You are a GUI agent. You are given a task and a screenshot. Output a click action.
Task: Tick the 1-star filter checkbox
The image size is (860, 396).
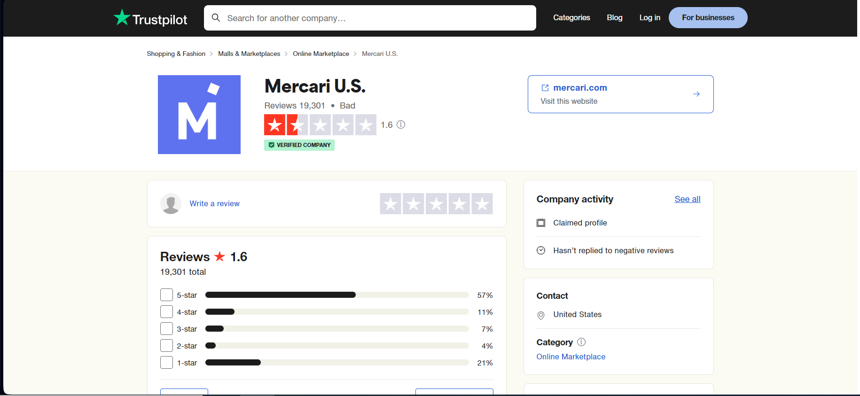coord(166,363)
